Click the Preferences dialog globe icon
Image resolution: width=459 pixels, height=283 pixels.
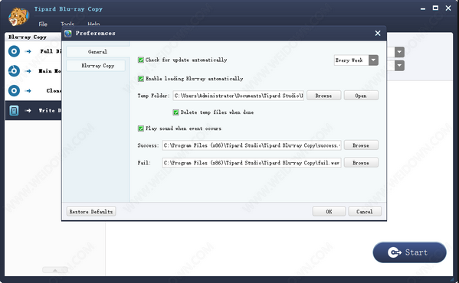click(x=68, y=34)
